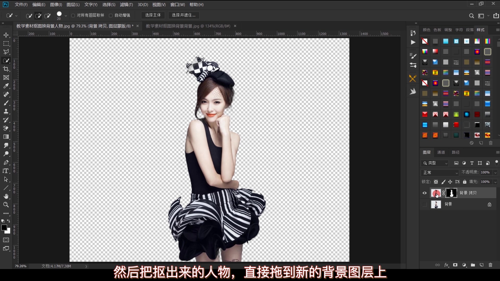
Task: Select the Clone Stamp tool
Action: pyautogui.click(x=6, y=111)
